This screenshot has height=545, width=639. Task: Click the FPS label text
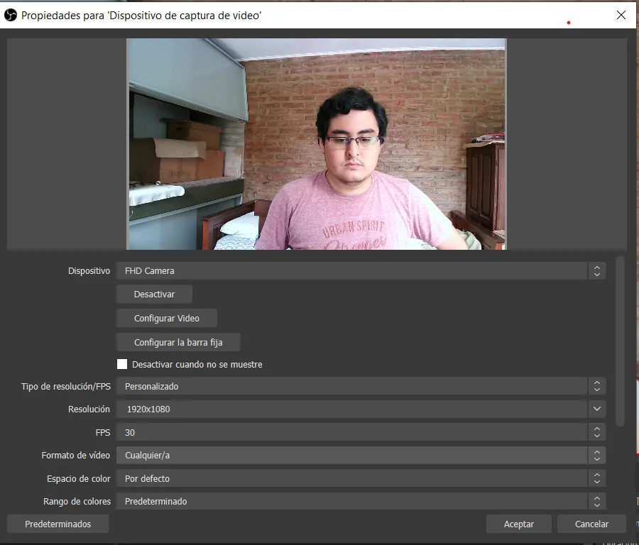click(103, 432)
